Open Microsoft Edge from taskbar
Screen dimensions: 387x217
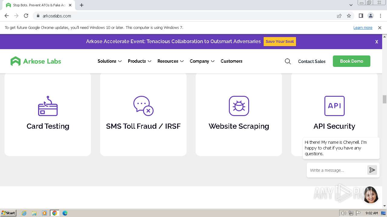coord(65,213)
